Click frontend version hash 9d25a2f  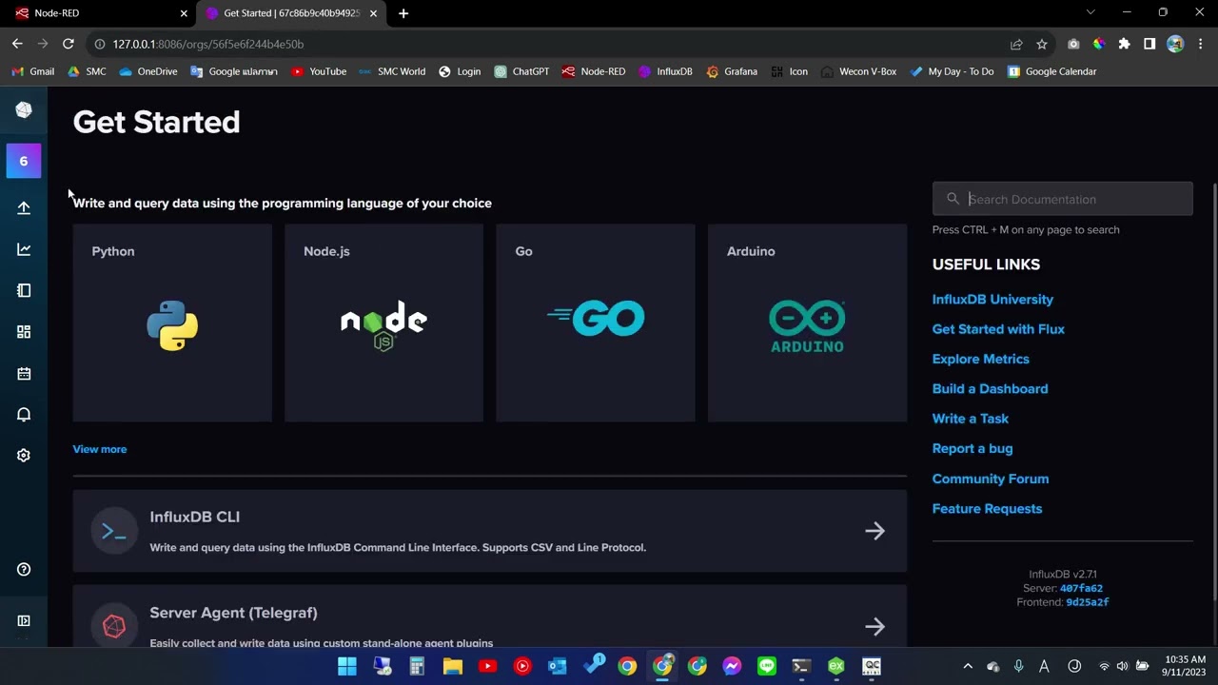point(1088,602)
